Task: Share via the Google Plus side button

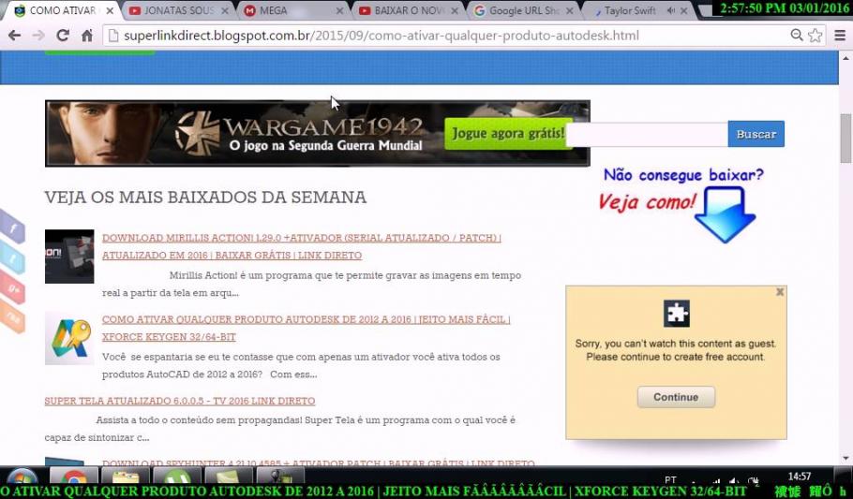Action: coord(12,287)
